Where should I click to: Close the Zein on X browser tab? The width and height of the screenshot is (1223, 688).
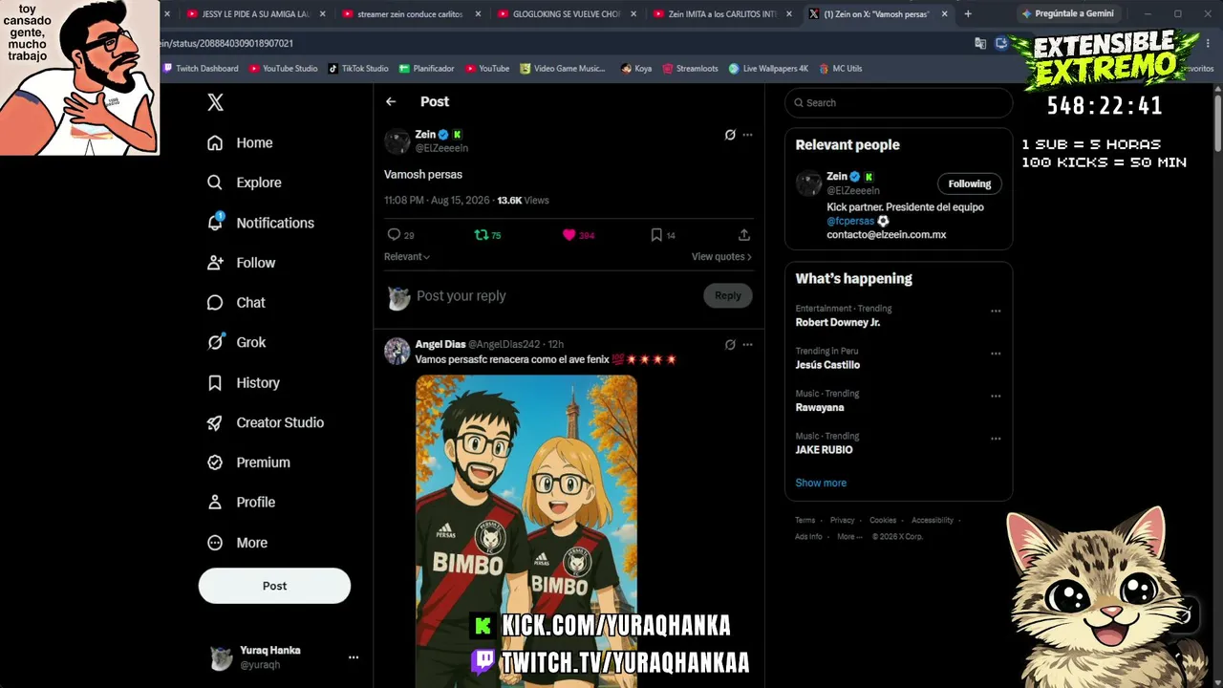point(945,14)
